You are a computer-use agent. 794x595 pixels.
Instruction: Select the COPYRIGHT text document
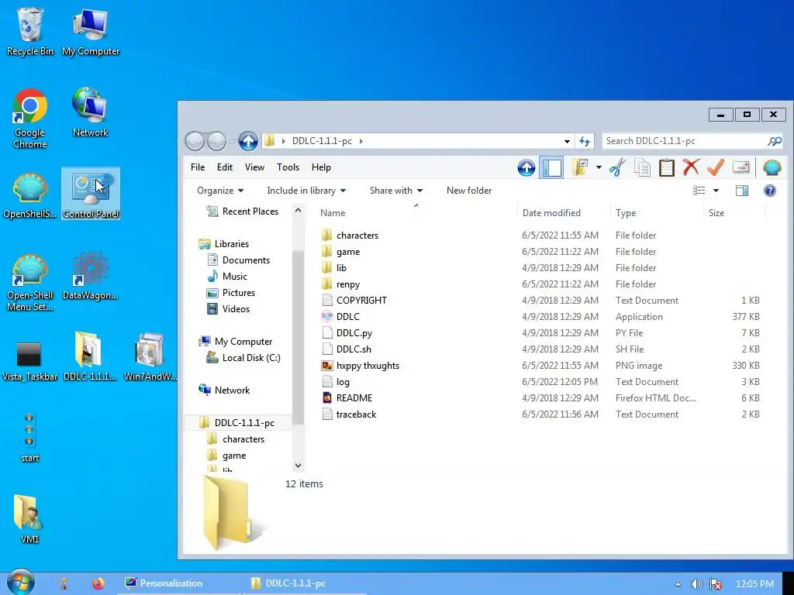point(361,301)
